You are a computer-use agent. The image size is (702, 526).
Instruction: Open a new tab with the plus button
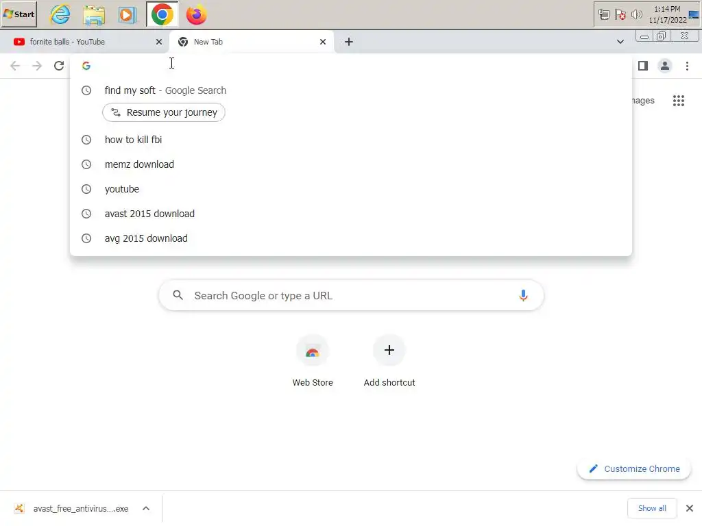(x=349, y=42)
